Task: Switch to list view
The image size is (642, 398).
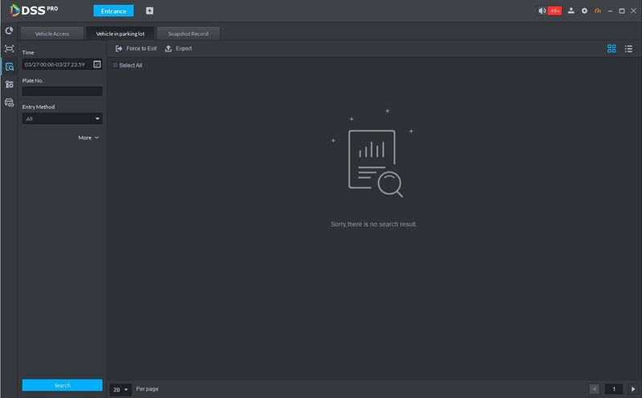Action: tap(628, 49)
